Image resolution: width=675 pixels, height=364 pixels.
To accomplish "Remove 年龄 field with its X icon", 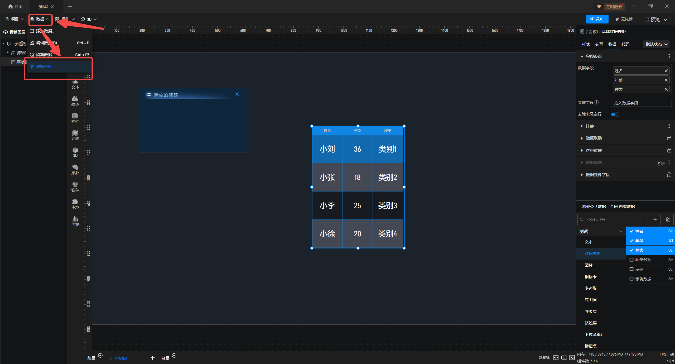I will pos(666,80).
